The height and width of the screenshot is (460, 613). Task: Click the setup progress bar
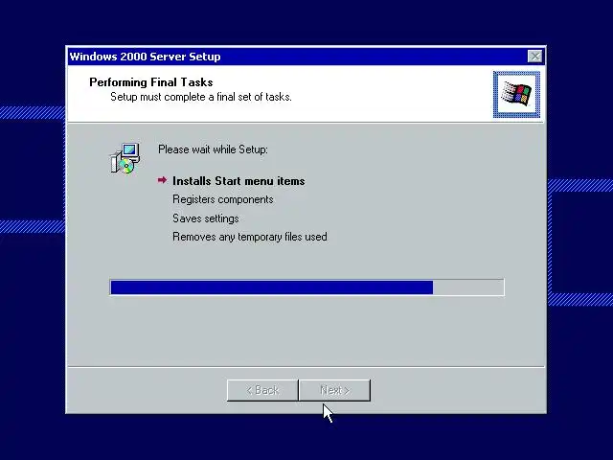pyautogui.click(x=306, y=287)
